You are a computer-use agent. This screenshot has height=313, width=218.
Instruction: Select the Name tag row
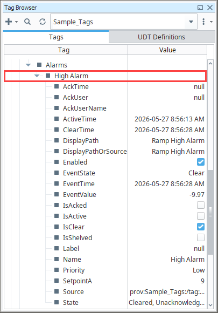coord(106,259)
